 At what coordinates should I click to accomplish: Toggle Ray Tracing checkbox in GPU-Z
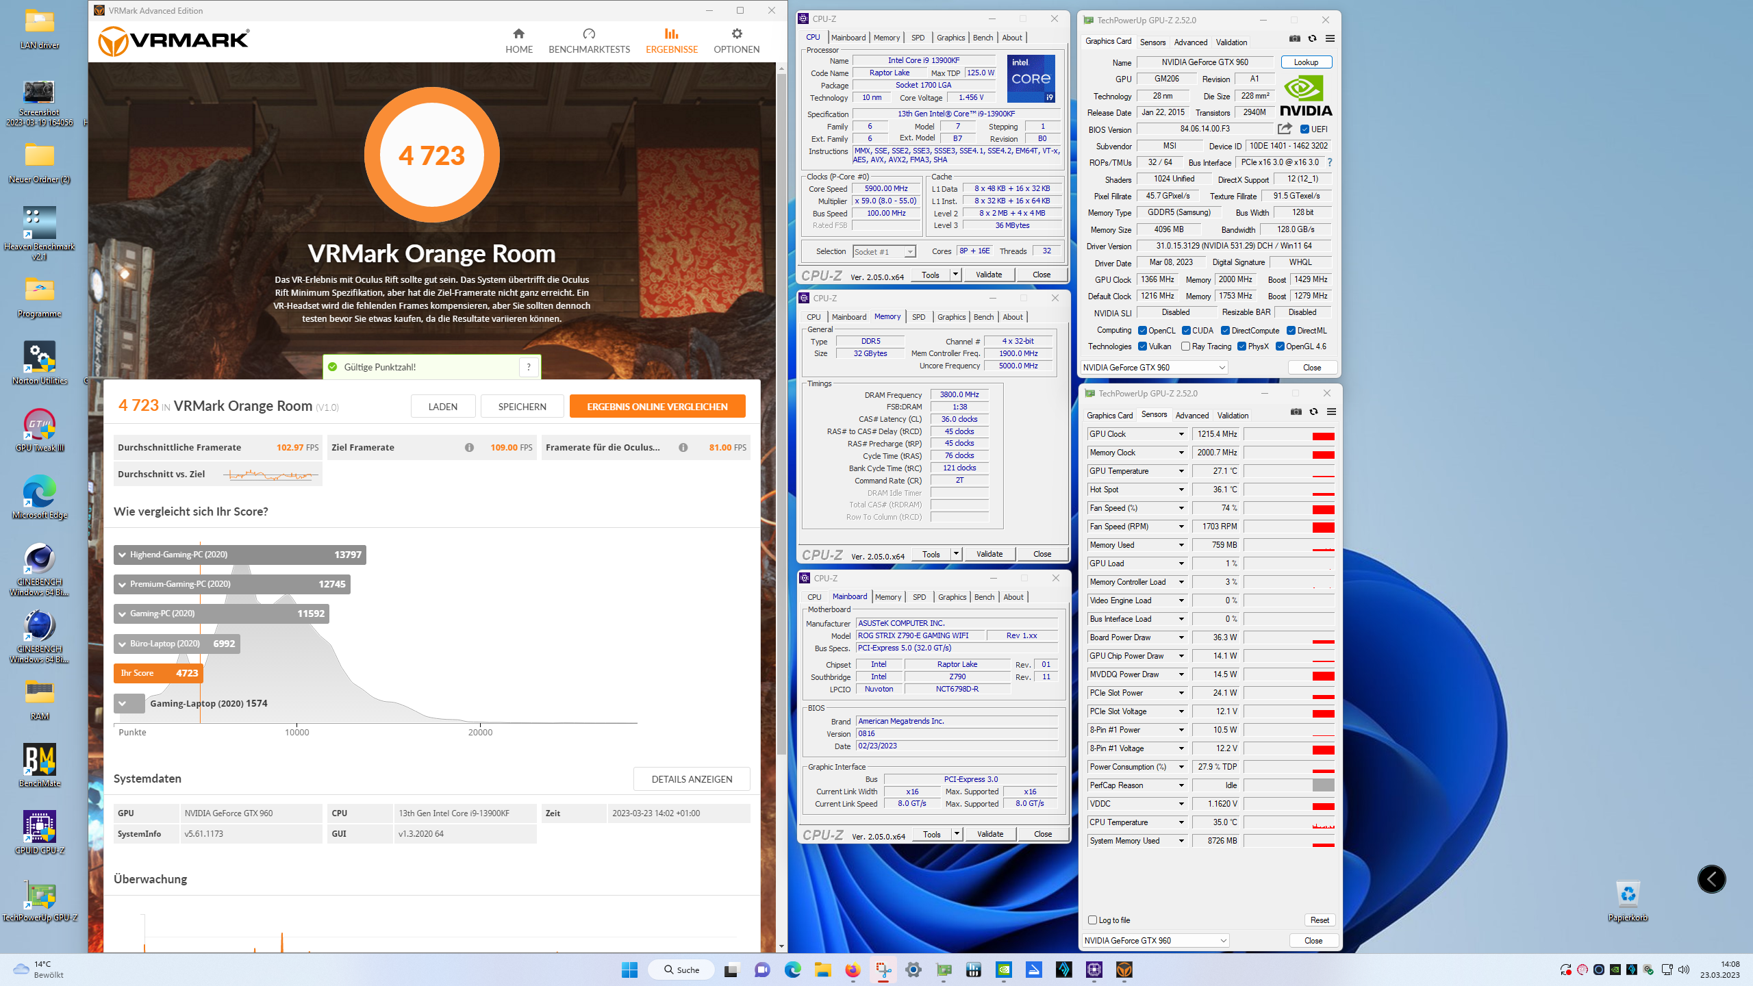click(1186, 346)
